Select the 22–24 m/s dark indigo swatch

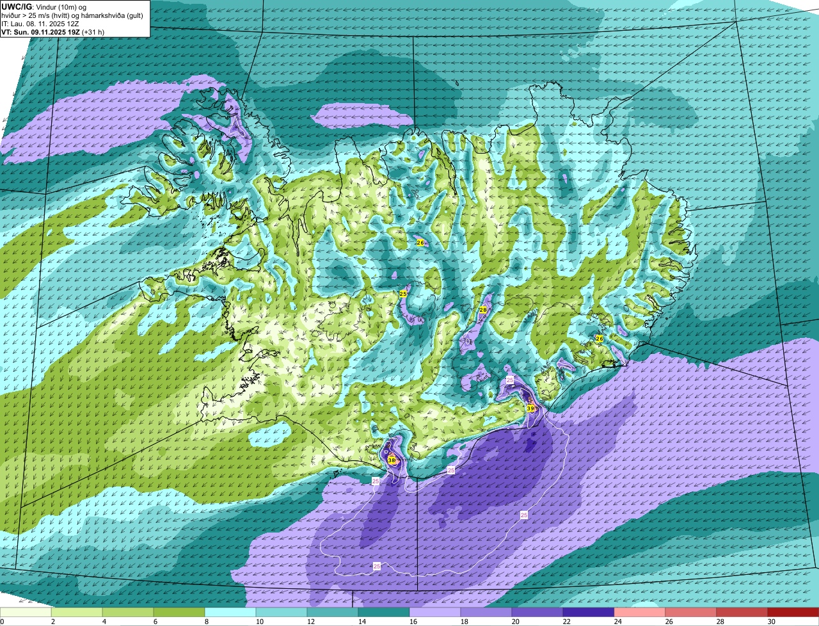589,613
